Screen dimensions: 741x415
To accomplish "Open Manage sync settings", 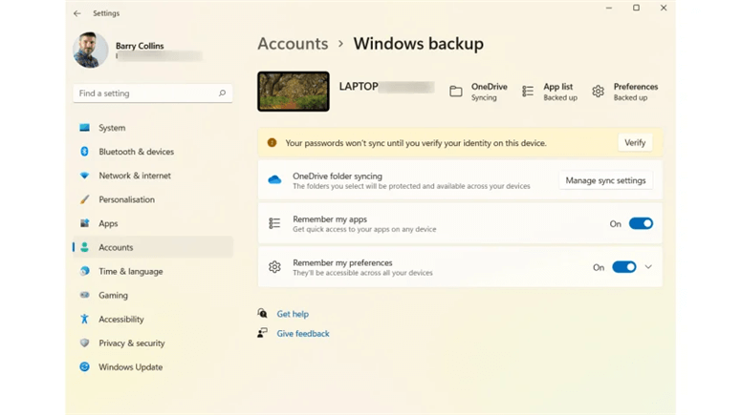I will click(605, 180).
